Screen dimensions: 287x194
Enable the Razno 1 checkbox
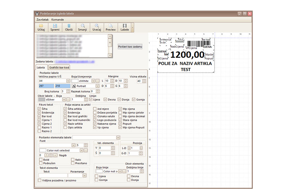[39, 127]
